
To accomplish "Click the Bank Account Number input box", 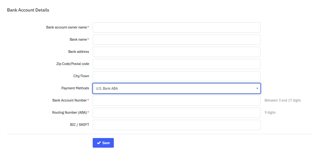I will pyautogui.click(x=176, y=101).
